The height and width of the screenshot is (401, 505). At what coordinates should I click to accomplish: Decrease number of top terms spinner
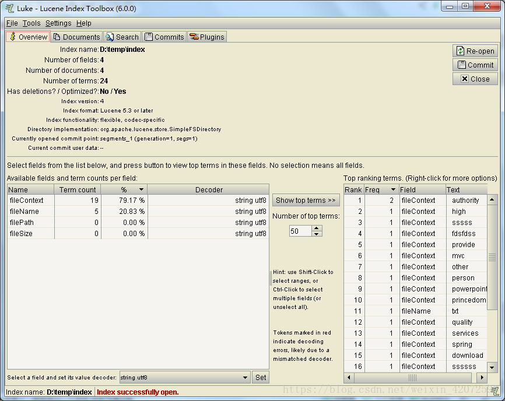click(317, 234)
